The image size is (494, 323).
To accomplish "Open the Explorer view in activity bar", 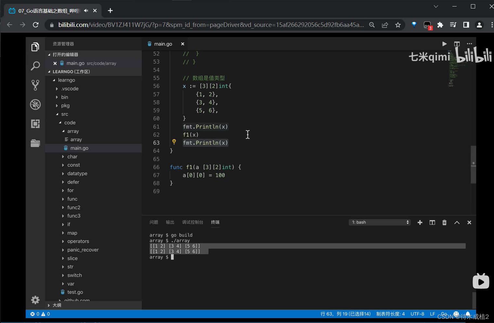I will 35,47.
